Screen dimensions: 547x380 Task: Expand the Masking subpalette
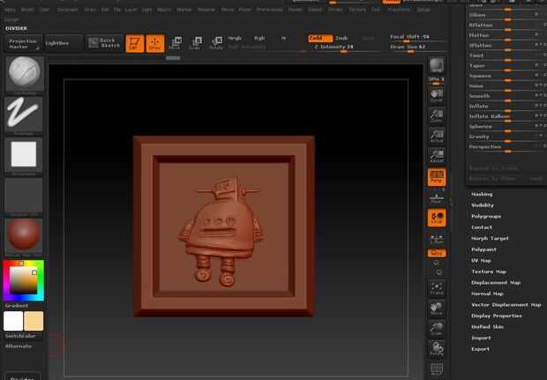tap(482, 194)
